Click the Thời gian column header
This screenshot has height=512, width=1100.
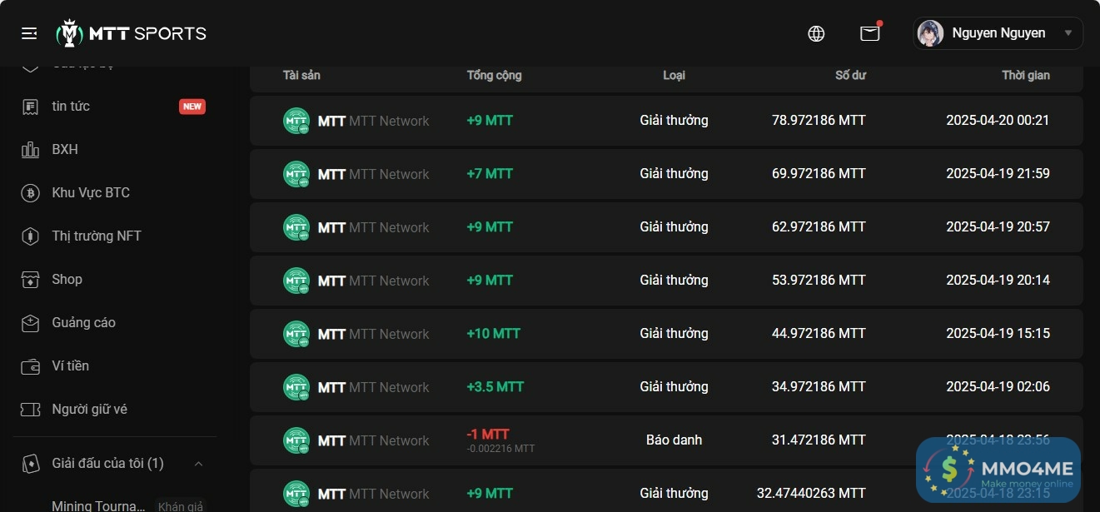coord(1025,75)
